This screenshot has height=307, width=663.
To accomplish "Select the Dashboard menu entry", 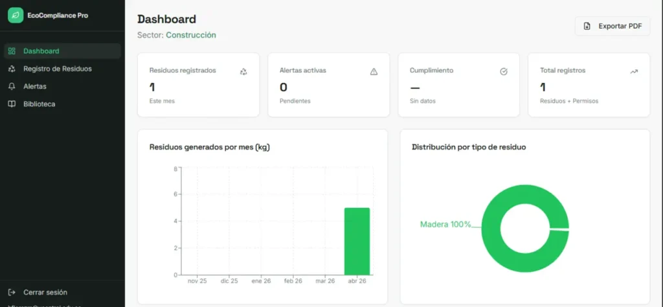I will [x=63, y=51].
